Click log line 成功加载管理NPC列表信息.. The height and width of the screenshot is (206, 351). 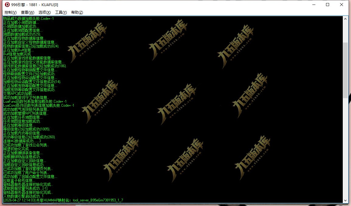[26, 113]
